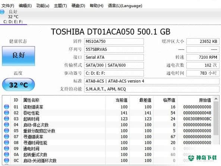Select the 读取错误率 attribute name

pyautogui.click(x=33, y=107)
